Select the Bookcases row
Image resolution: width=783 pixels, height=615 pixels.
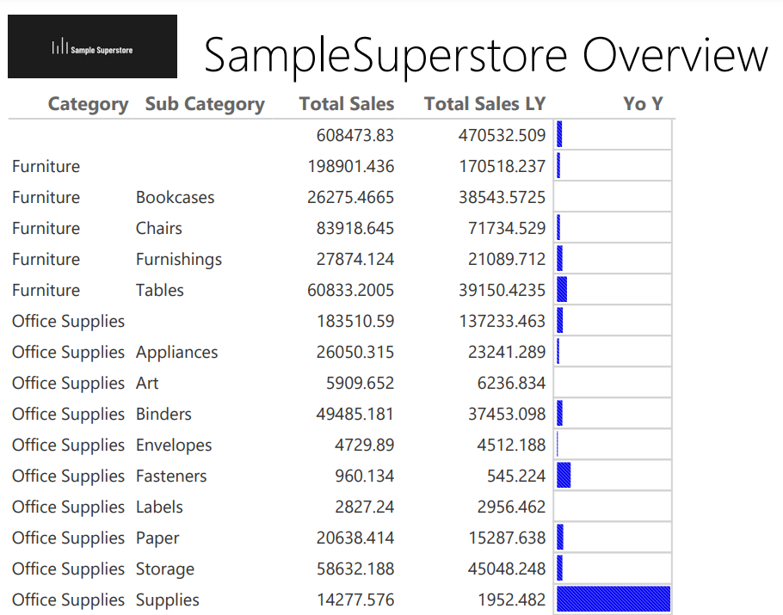coord(175,197)
